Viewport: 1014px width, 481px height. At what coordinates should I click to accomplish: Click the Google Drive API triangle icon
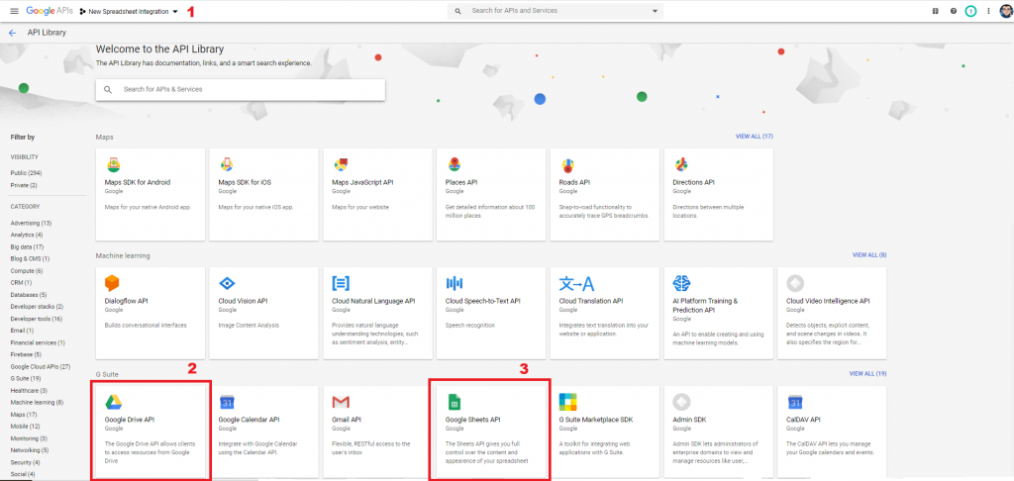tap(114, 402)
